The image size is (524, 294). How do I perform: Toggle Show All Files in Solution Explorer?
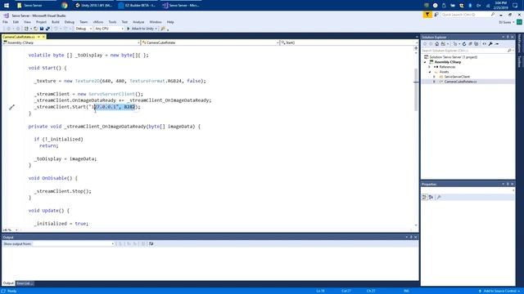coord(477,44)
